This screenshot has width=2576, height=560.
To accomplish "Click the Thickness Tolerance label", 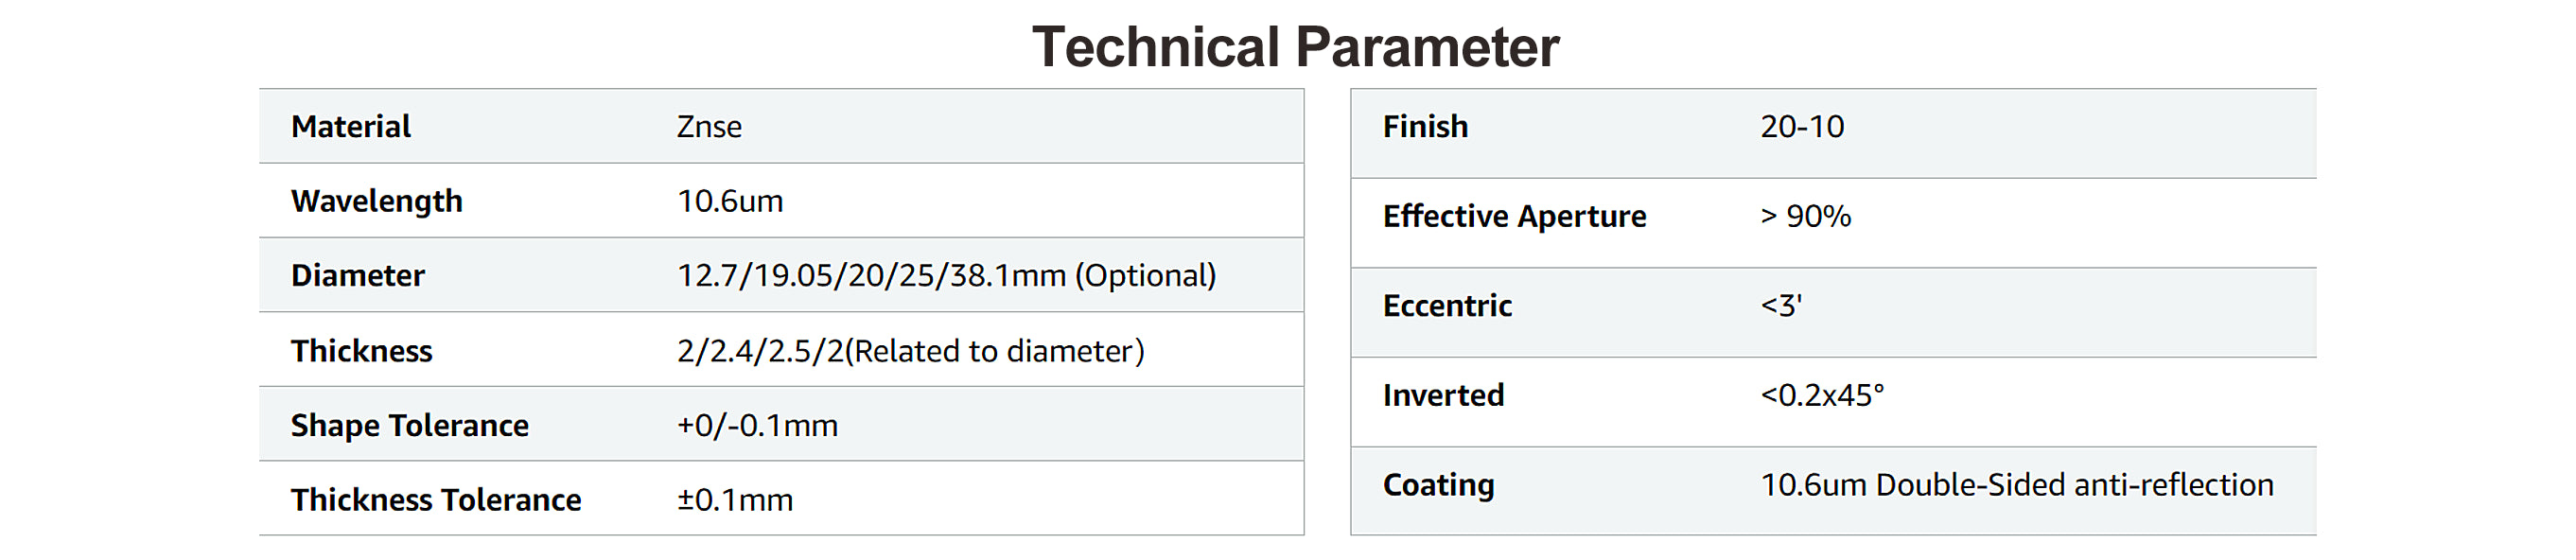I will point(436,500).
